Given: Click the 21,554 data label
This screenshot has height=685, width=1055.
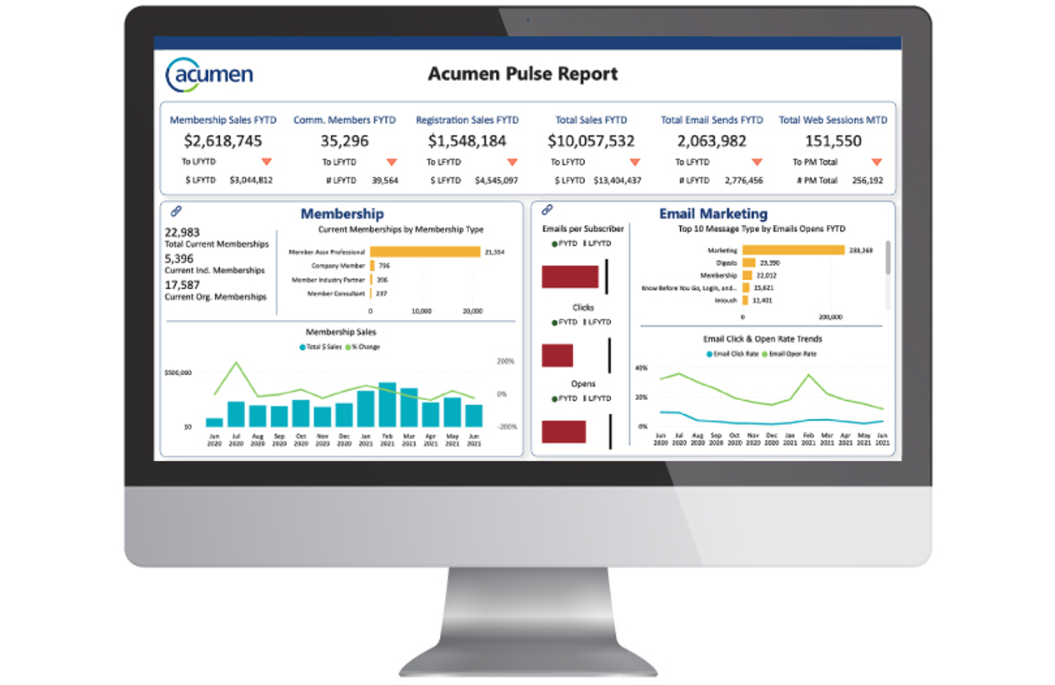Looking at the screenshot, I should pyautogui.click(x=495, y=251).
